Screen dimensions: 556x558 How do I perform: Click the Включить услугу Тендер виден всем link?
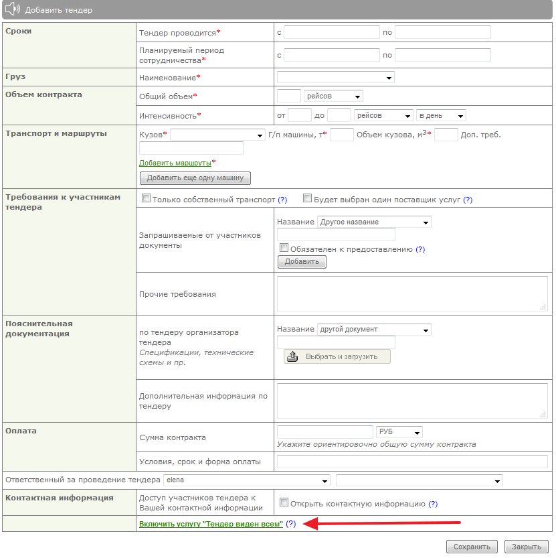click(x=211, y=524)
